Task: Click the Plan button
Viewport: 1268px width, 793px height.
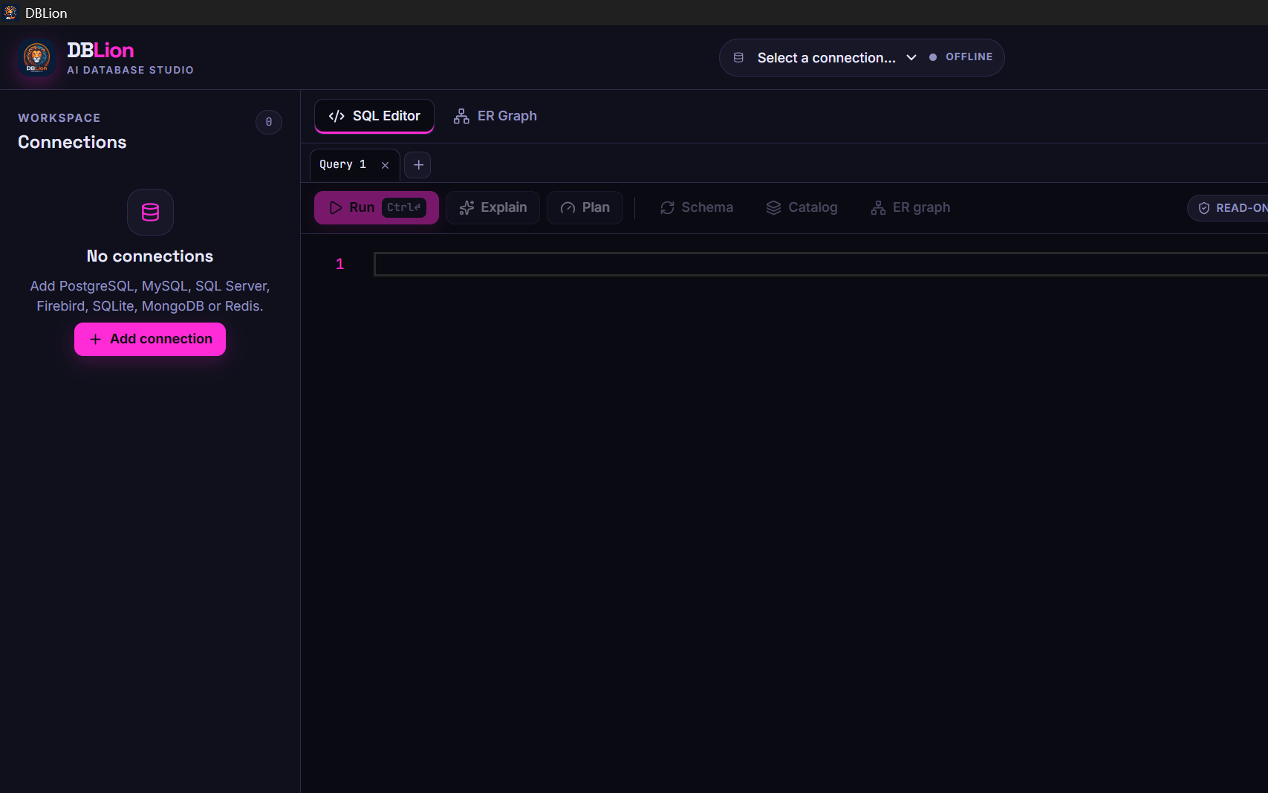Action: [585, 208]
